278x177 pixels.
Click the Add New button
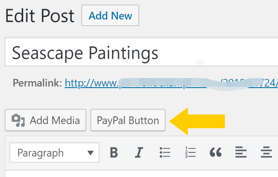point(110,15)
